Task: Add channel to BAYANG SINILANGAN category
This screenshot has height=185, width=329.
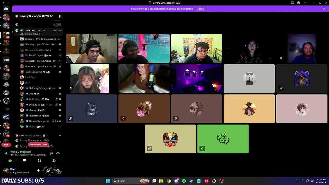Action: click(60, 135)
